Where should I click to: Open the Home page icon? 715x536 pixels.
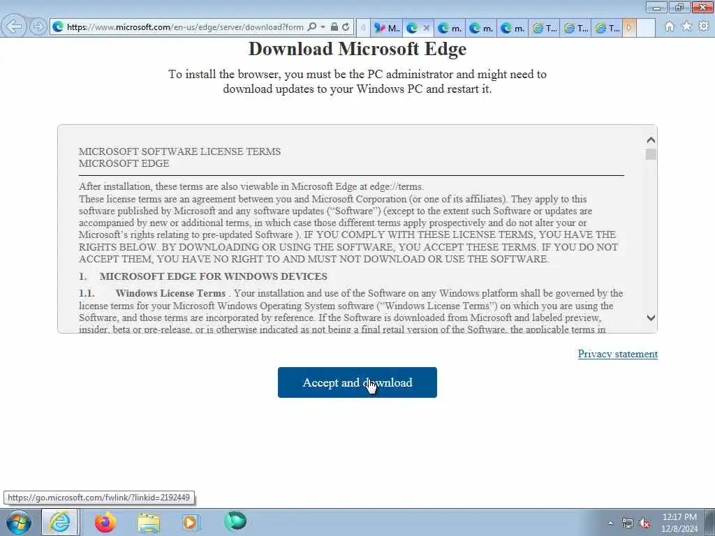(x=669, y=27)
